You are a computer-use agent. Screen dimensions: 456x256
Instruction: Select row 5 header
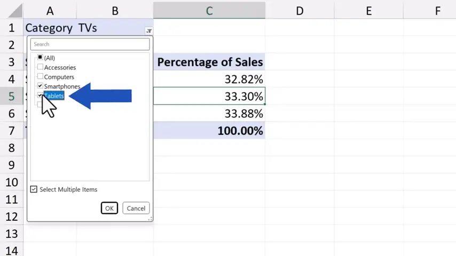(x=11, y=97)
